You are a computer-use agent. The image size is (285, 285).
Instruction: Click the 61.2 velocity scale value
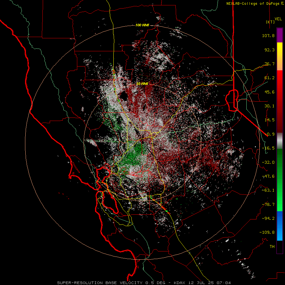point(269,78)
